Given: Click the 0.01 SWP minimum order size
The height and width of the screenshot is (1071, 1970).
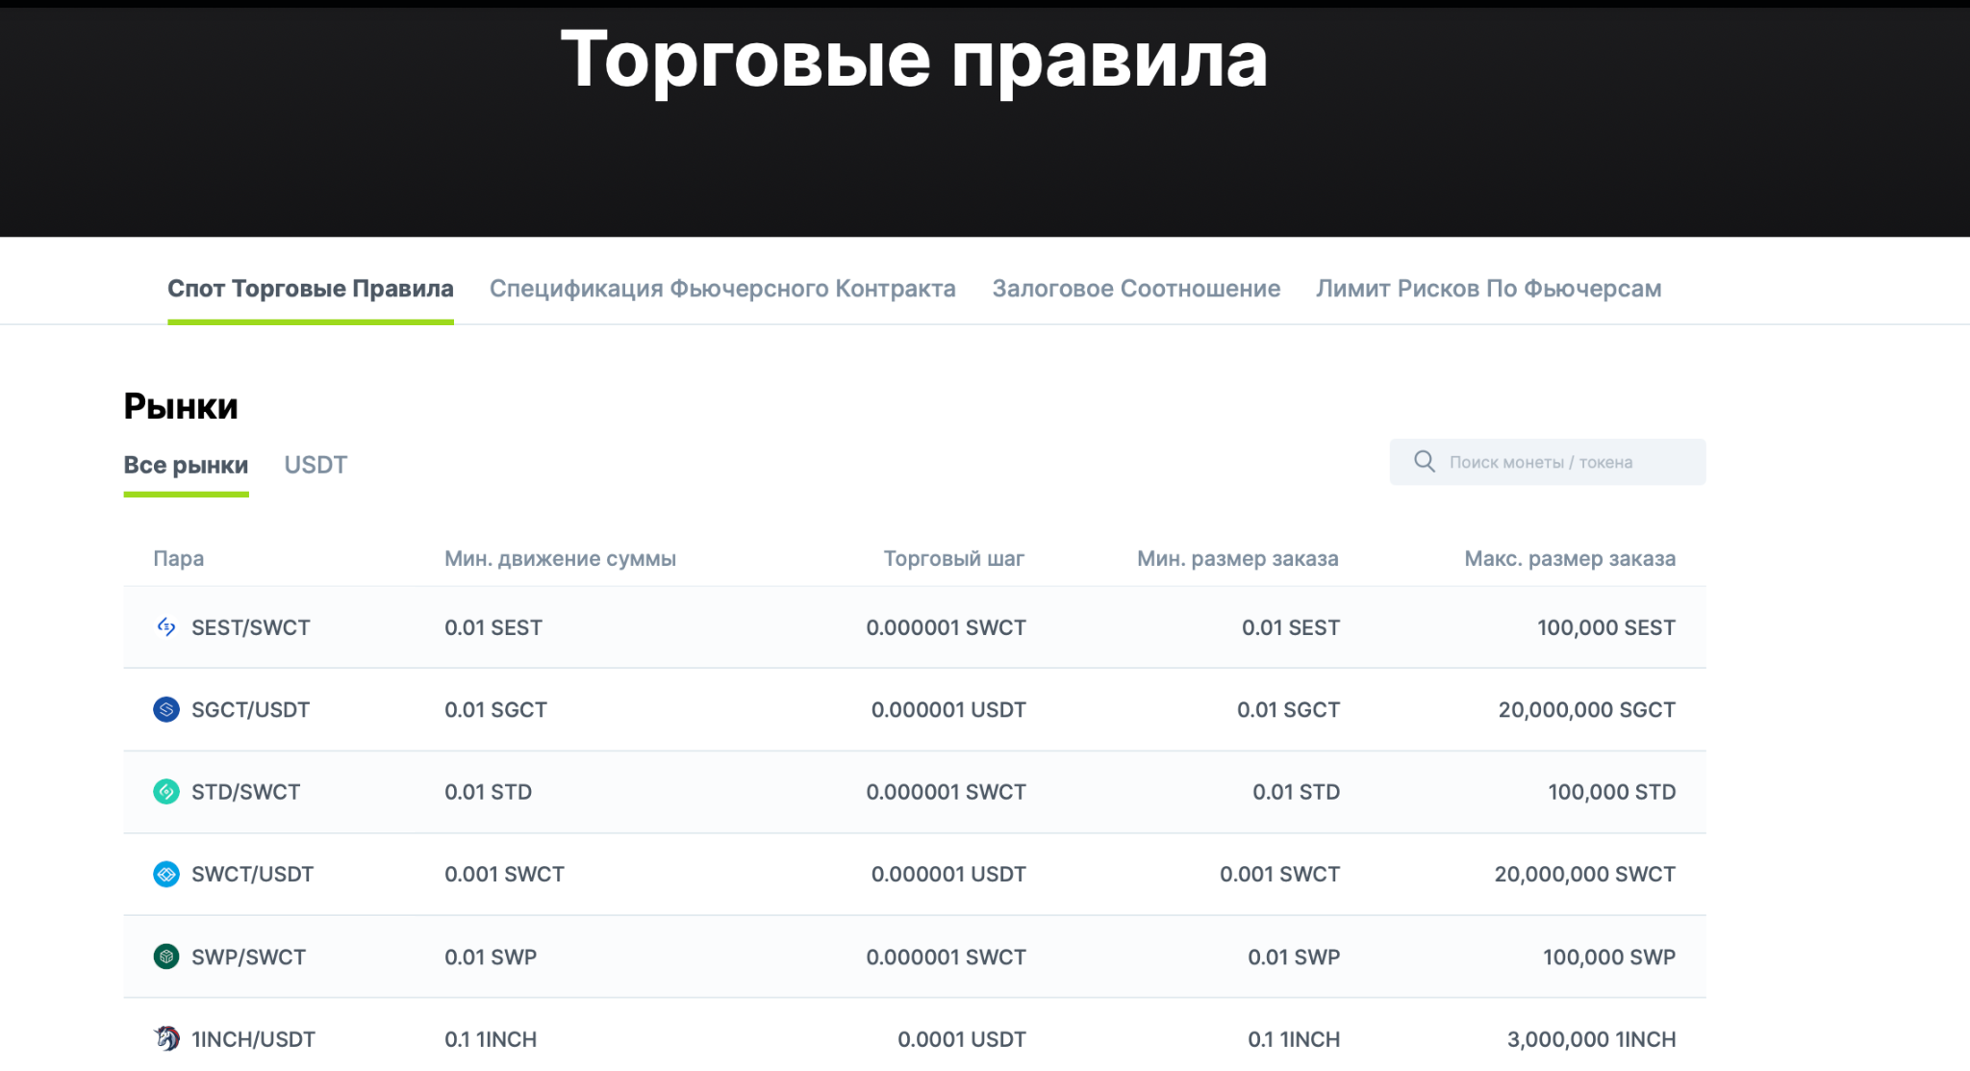Looking at the screenshot, I should click(1294, 957).
